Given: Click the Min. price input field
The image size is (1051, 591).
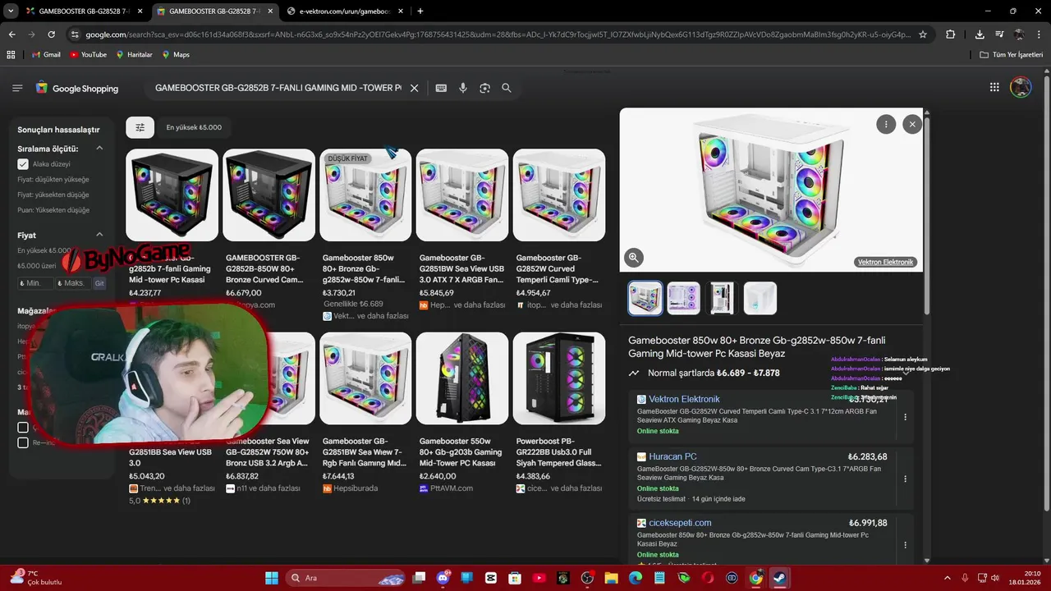Looking at the screenshot, I should (x=35, y=282).
